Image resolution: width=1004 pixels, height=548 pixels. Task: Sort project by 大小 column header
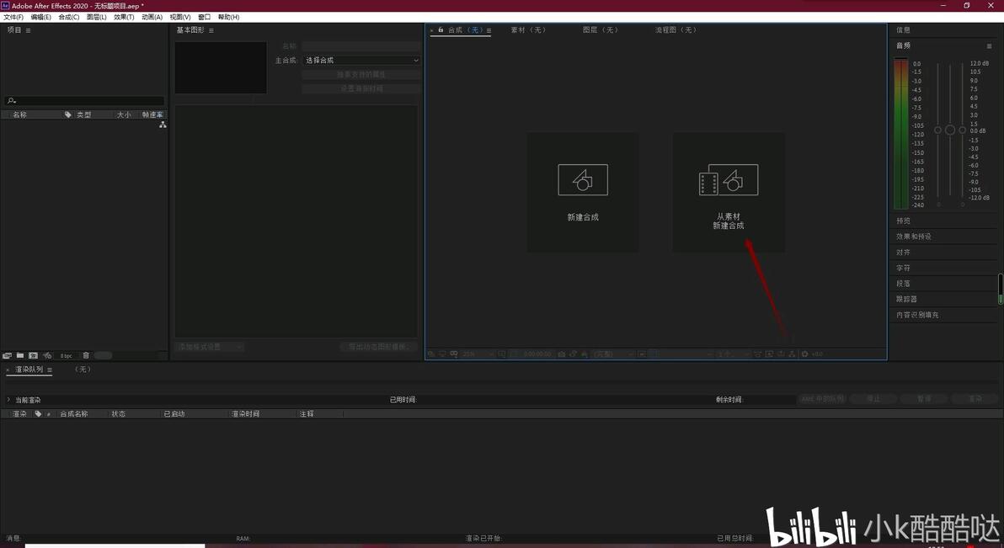point(124,114)
